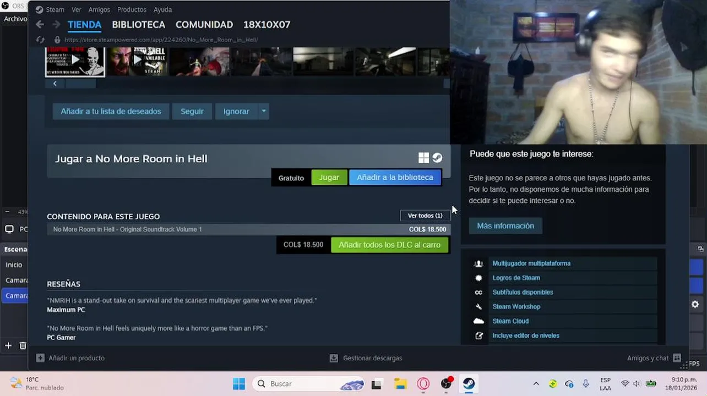707x396 pixels.
Task: Click the green Jugar button
Action: tap(329, 177)
